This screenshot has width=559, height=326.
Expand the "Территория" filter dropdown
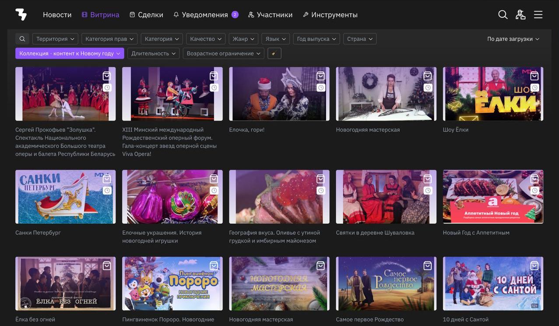click(x=55, y=39)
